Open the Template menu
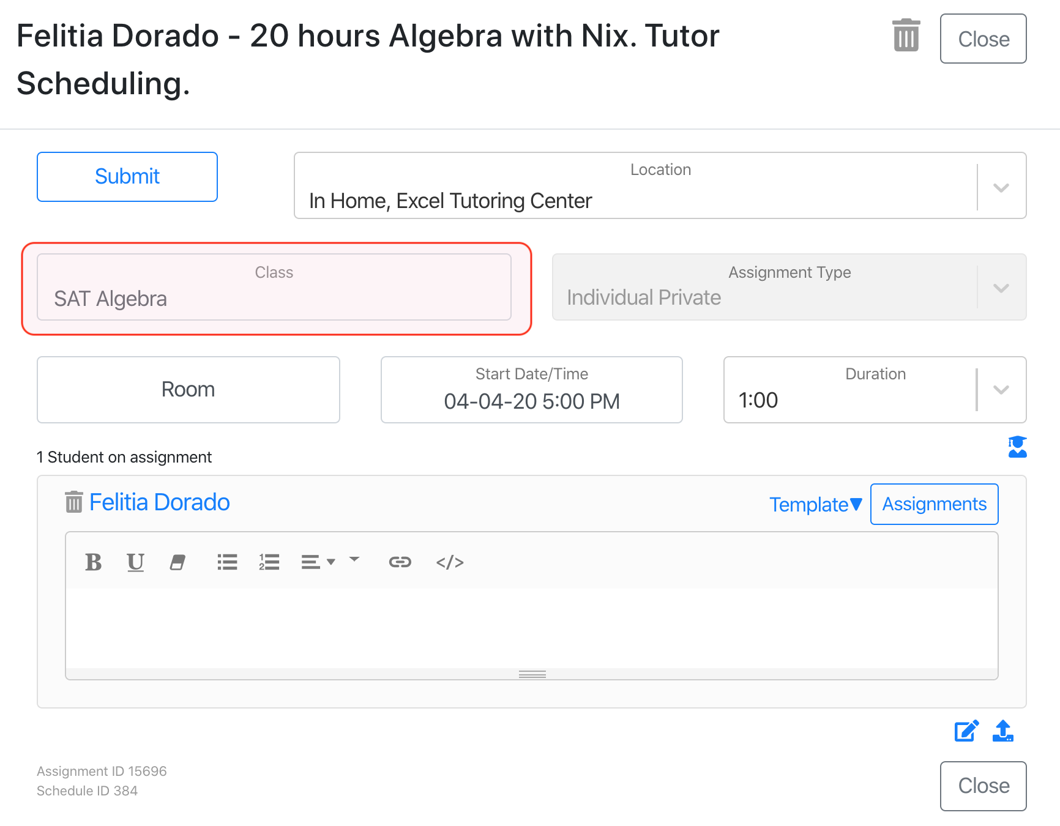 pyautogui.click(x=815, y=505)
